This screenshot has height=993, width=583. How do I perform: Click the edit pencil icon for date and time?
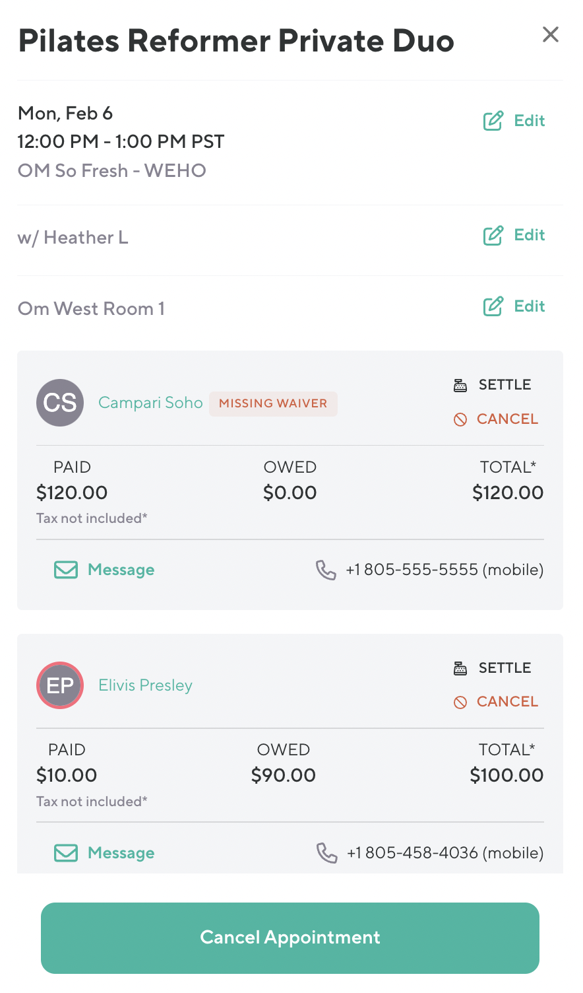tap(493, 121)
